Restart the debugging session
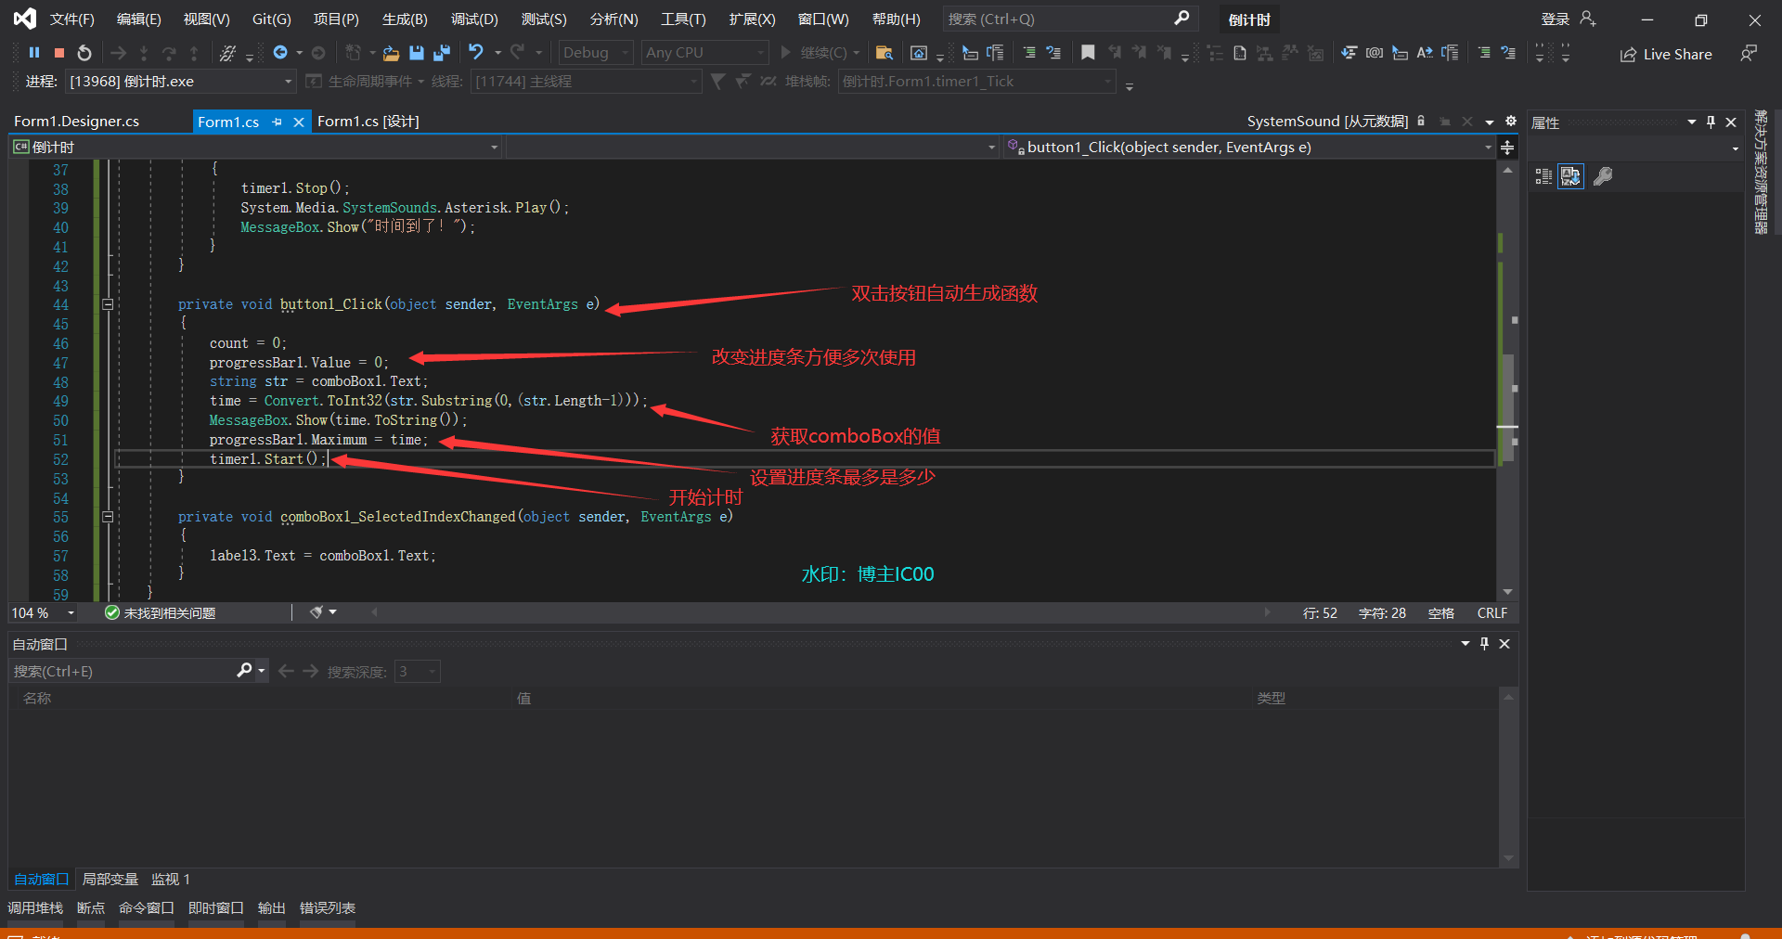 pos(85,52)
